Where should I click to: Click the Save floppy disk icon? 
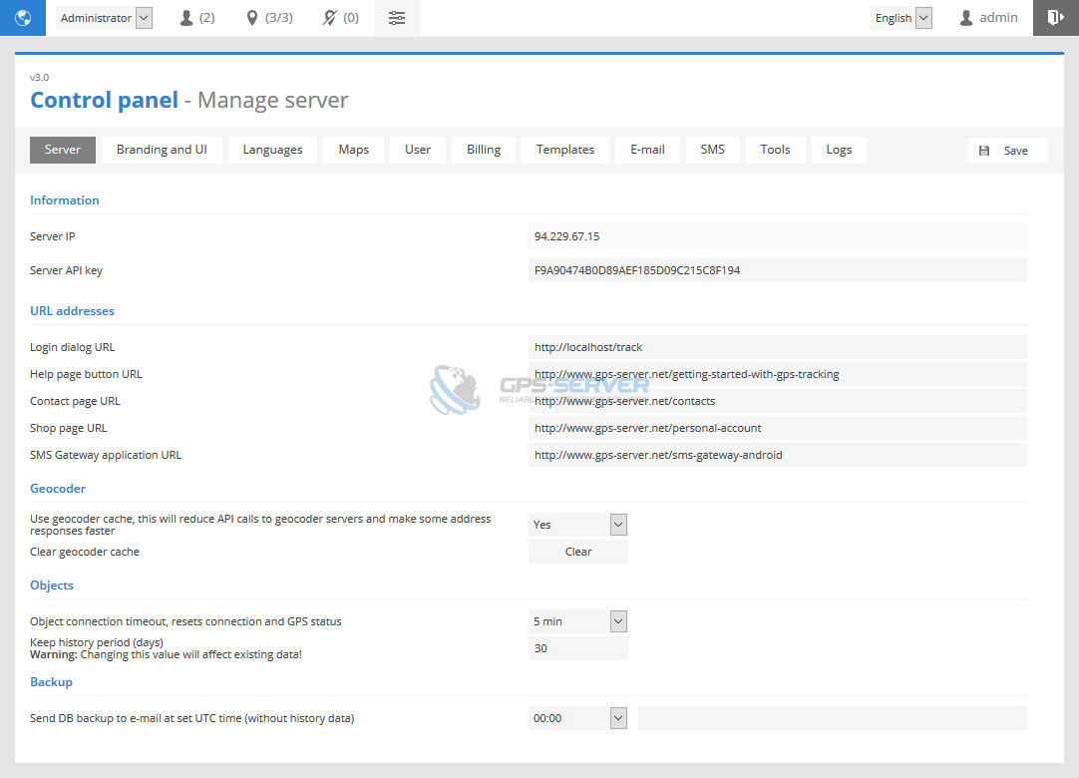(985, 151)
